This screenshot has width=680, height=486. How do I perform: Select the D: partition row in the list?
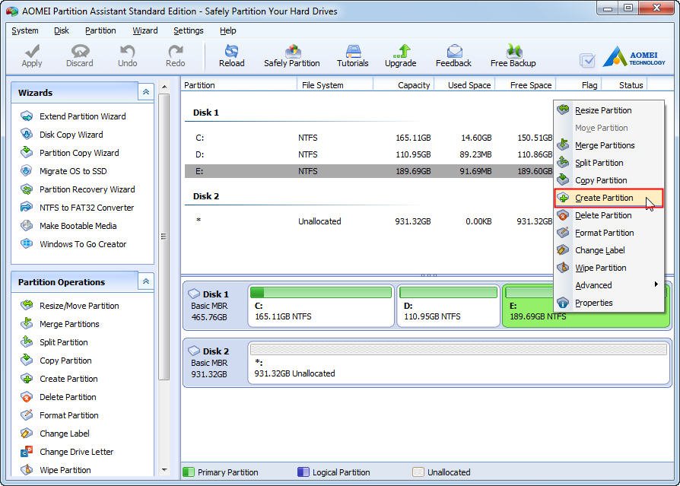(369, 154)
